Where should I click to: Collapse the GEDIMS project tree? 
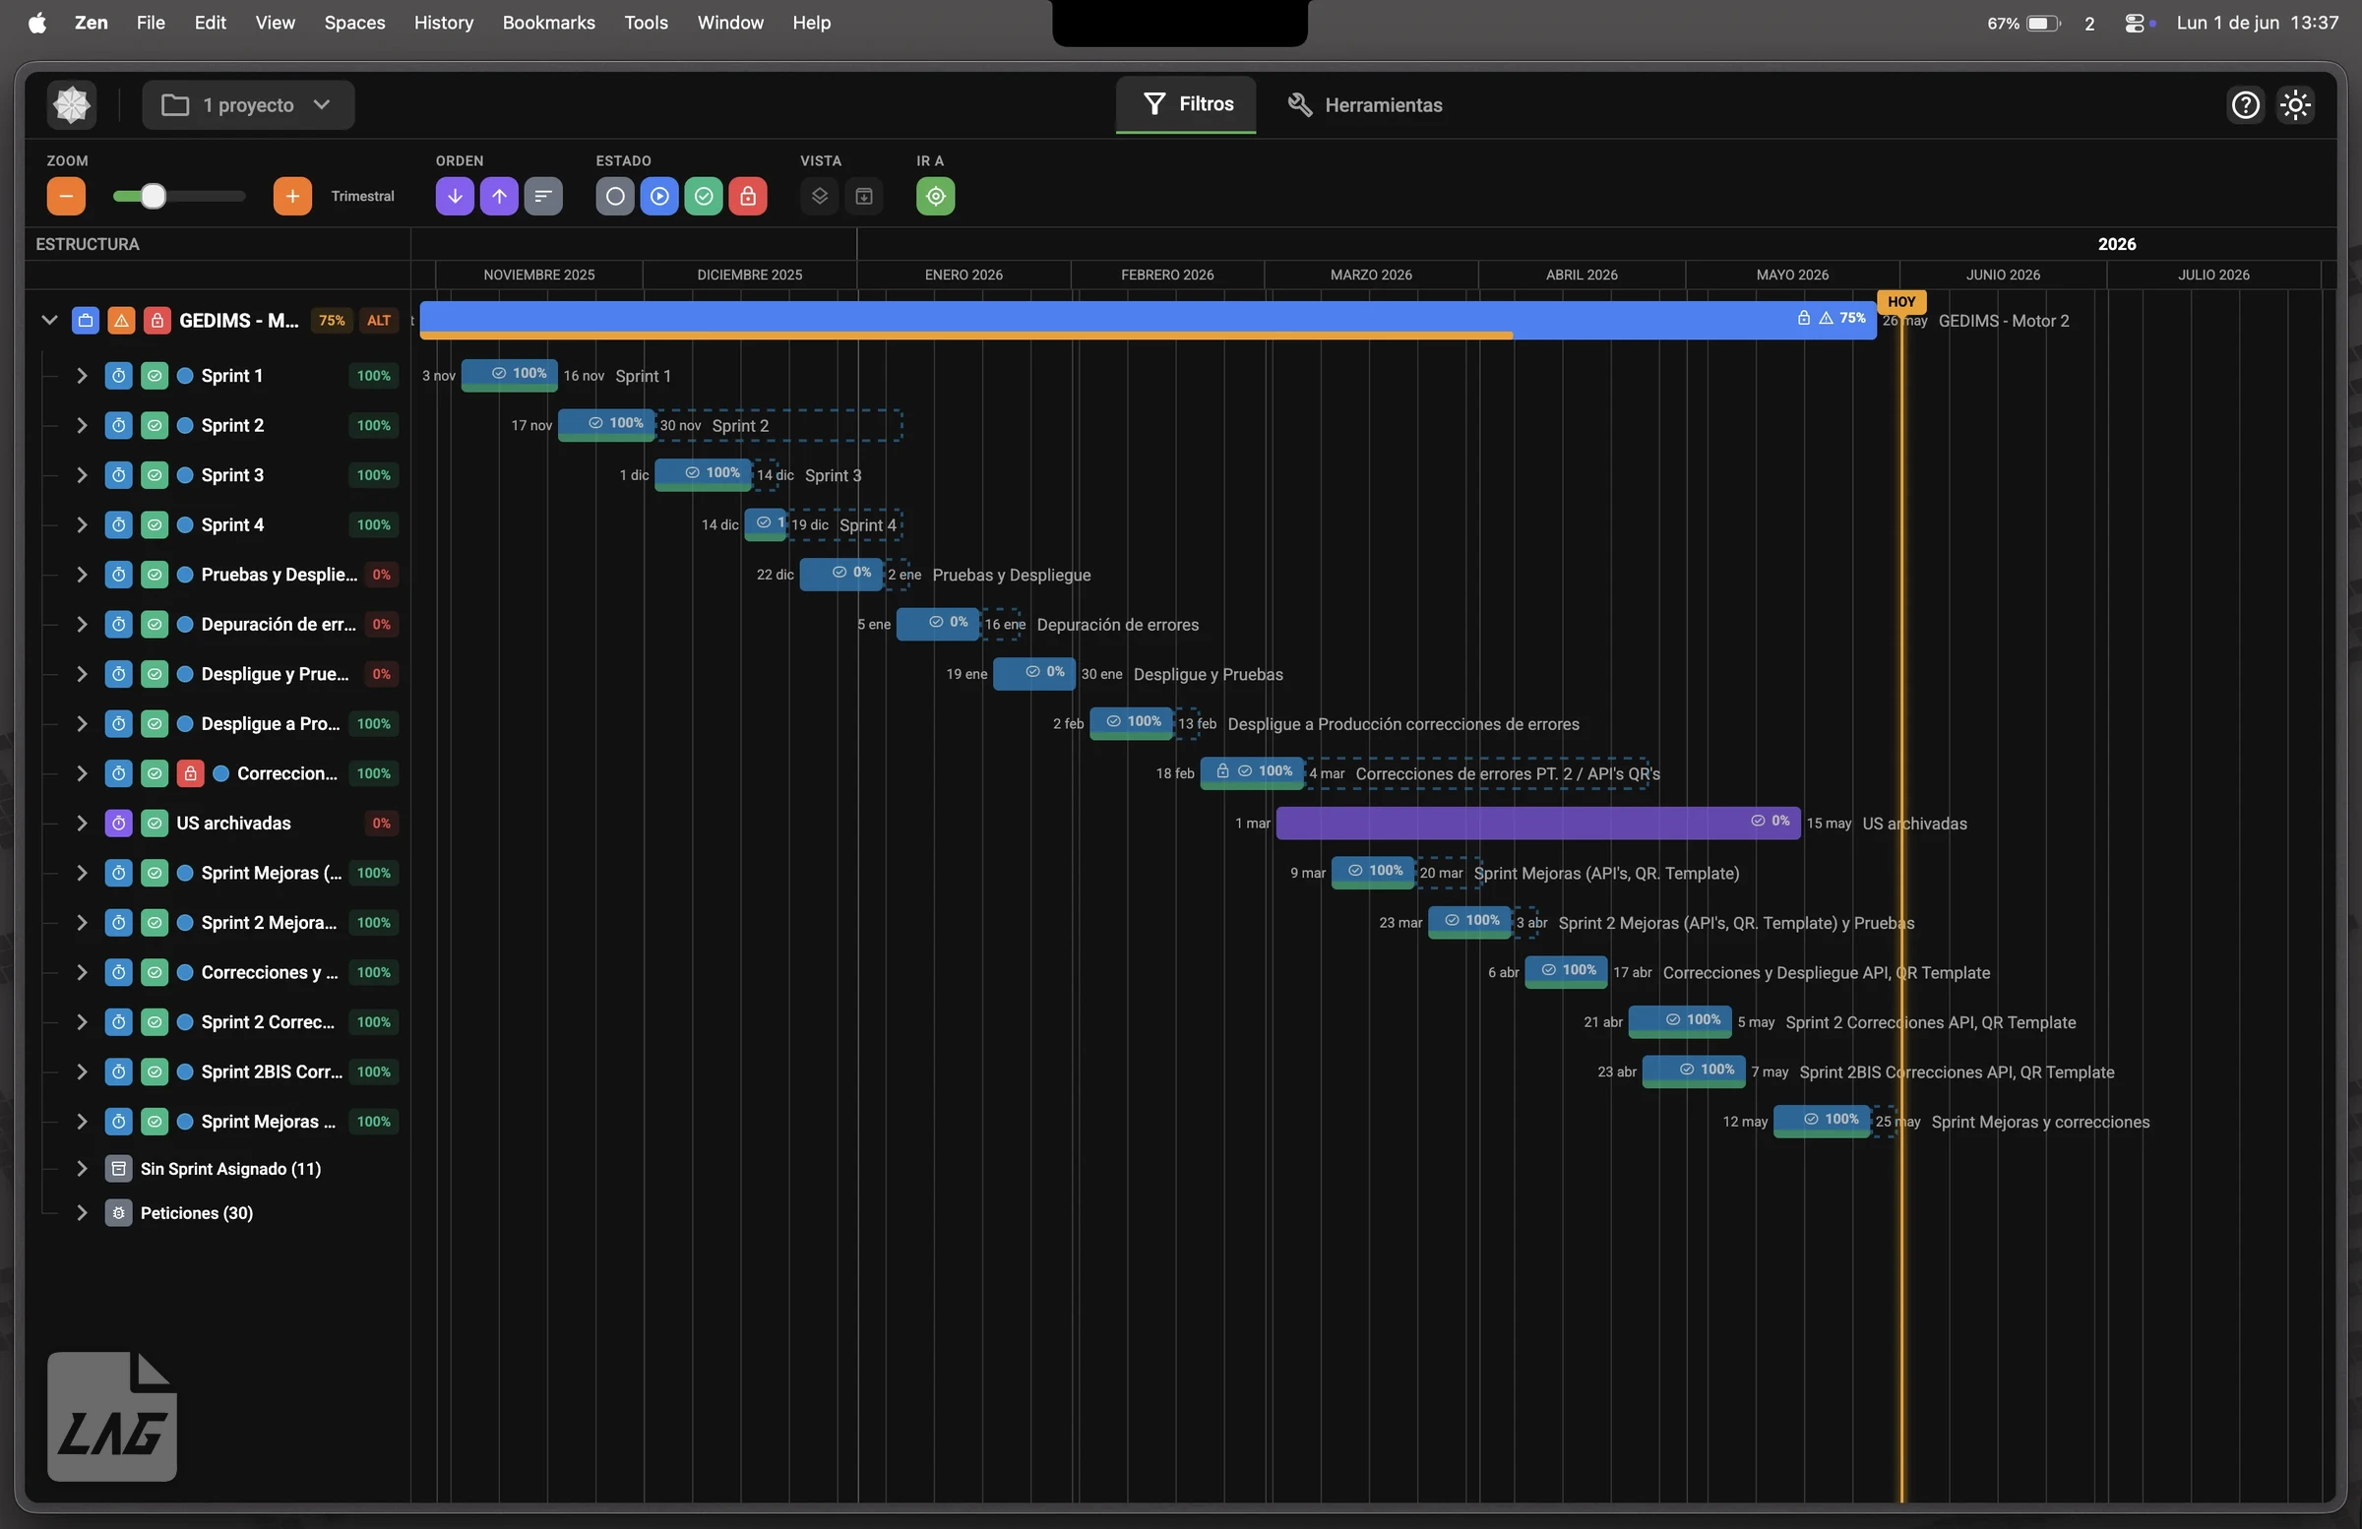click(x=48, y=321)
